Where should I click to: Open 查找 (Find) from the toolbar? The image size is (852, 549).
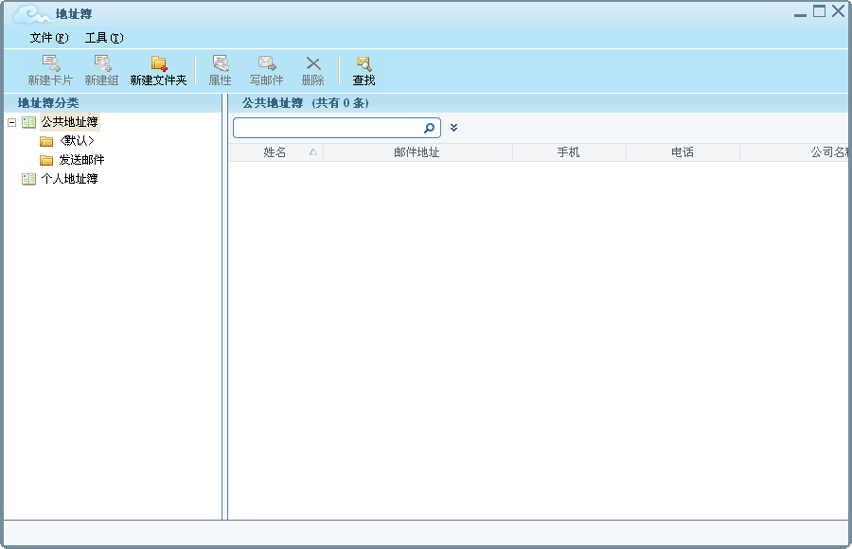364,68
